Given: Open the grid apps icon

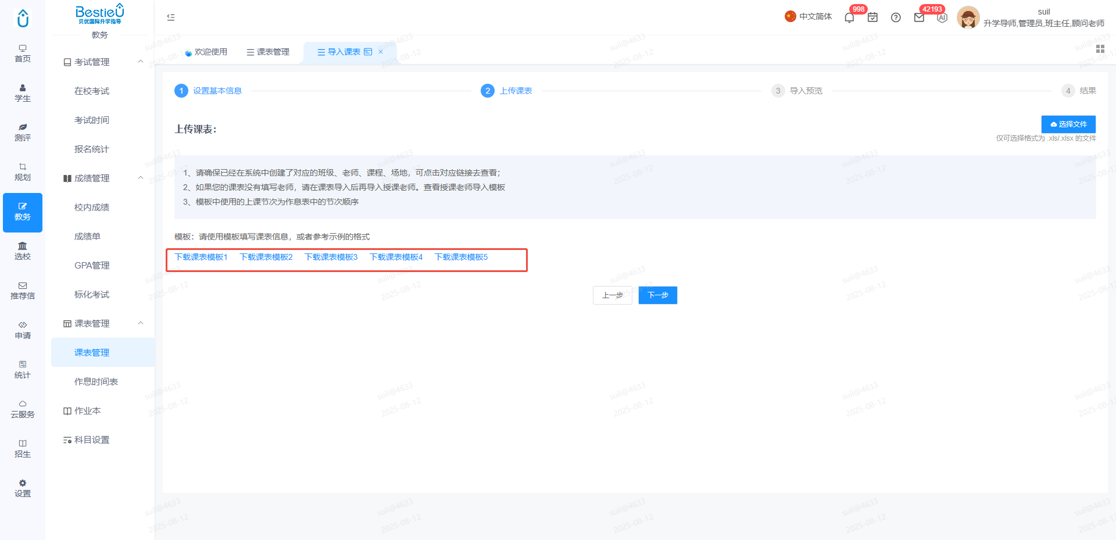Looking at the screenshot, I should [1100, 49].
